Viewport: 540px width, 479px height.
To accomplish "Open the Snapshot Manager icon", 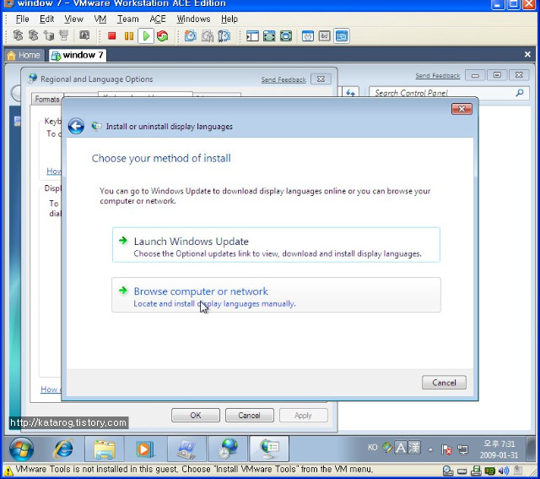I will (x=224, y=35).
